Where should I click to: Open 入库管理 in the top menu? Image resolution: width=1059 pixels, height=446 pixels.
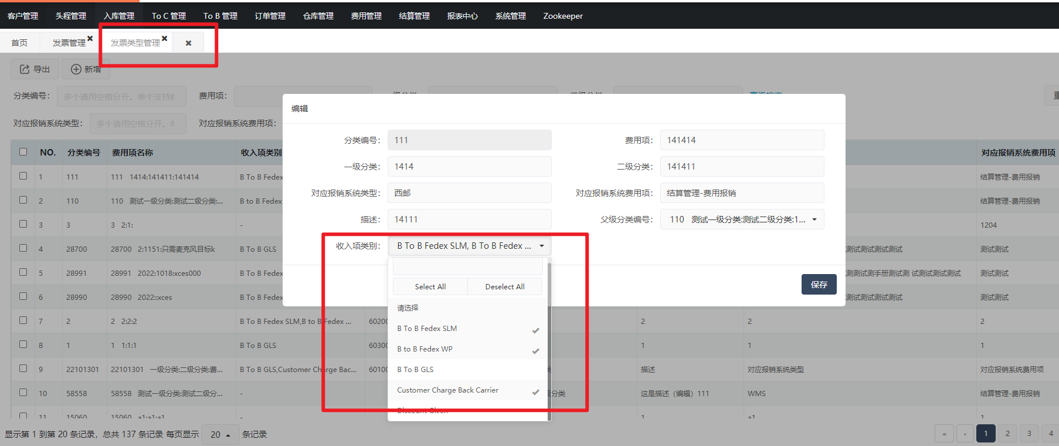tap(119, 16)
